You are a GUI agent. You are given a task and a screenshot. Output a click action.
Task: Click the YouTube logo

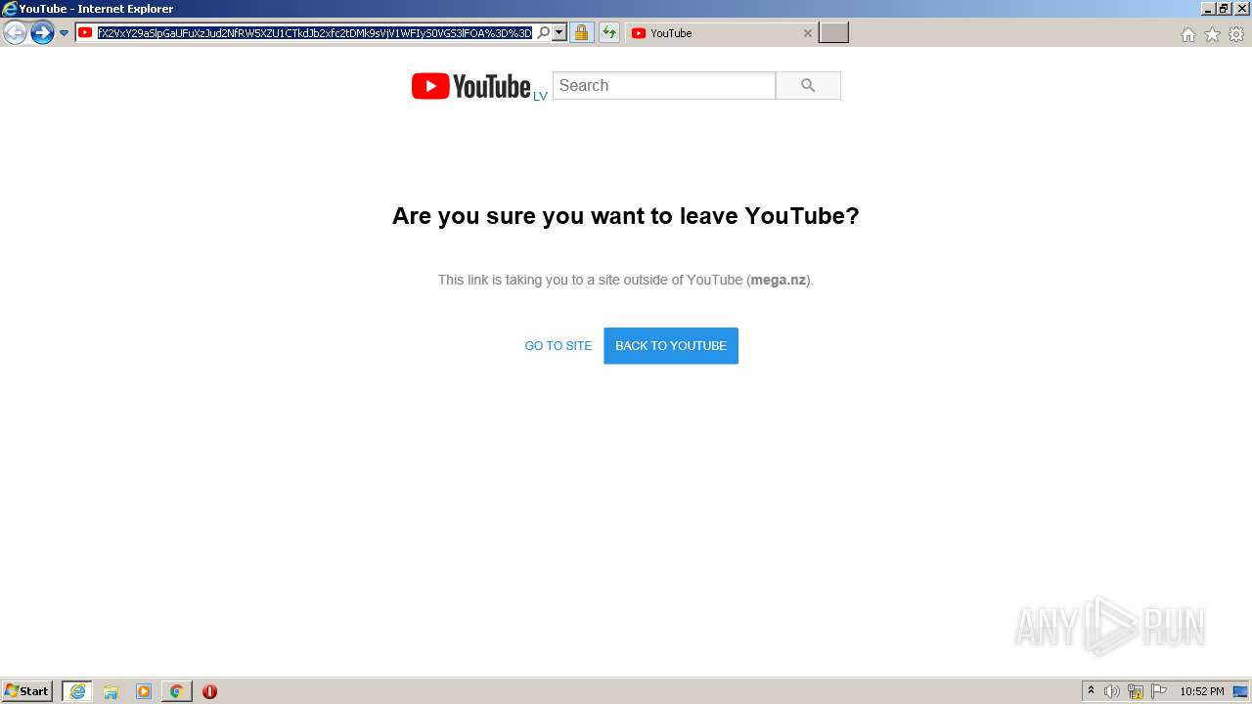470,86
